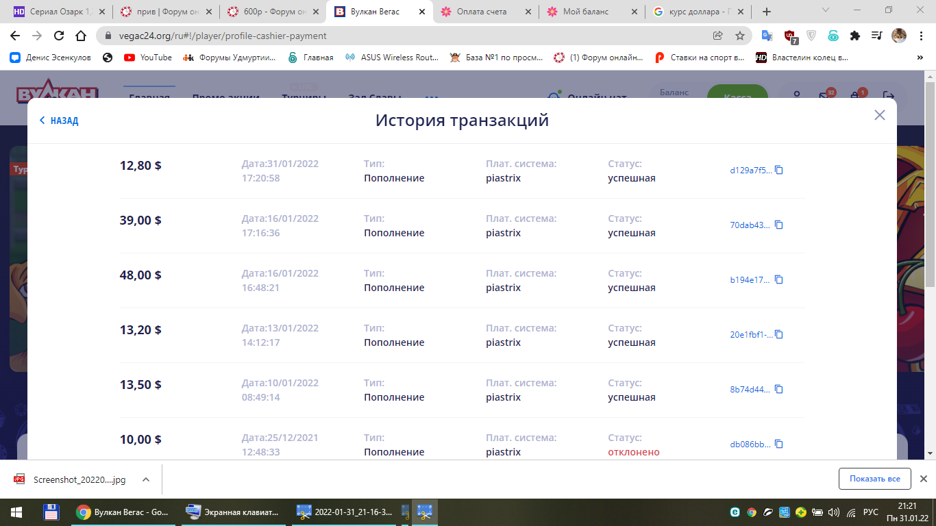Click the Chrome back arrow
This screenshot has height=526, width=936.
coord(15,36)
